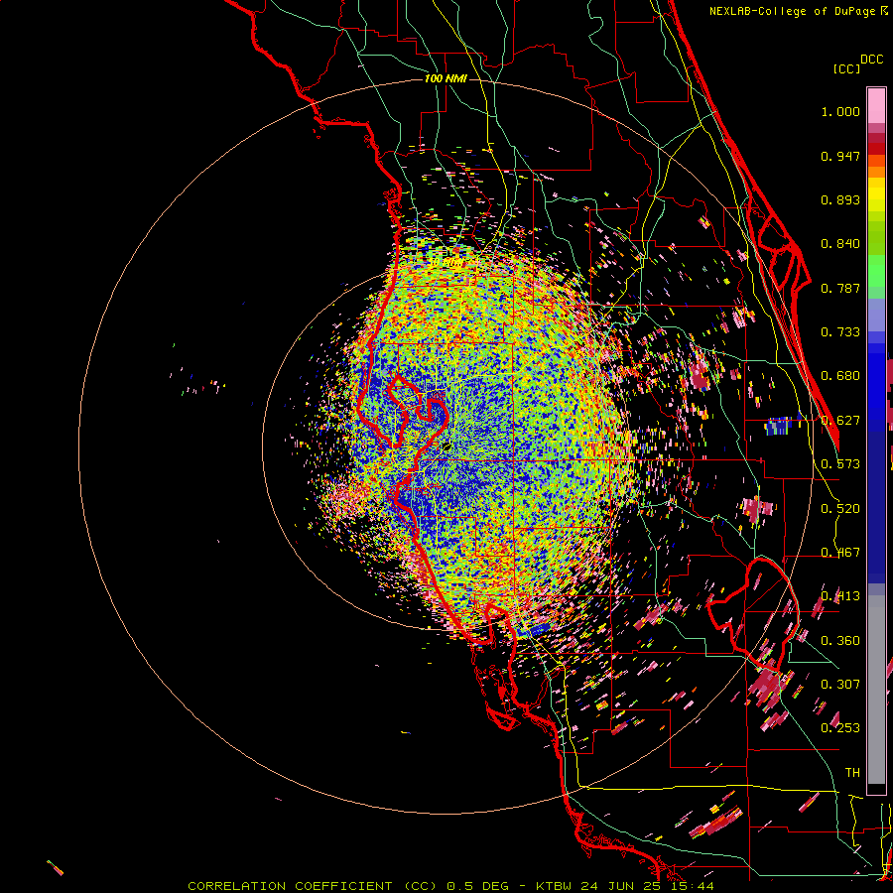The width and height of the screenshot is (893, 893).
Task: Select the 0.573 scale value
Action: click(840, 464)
